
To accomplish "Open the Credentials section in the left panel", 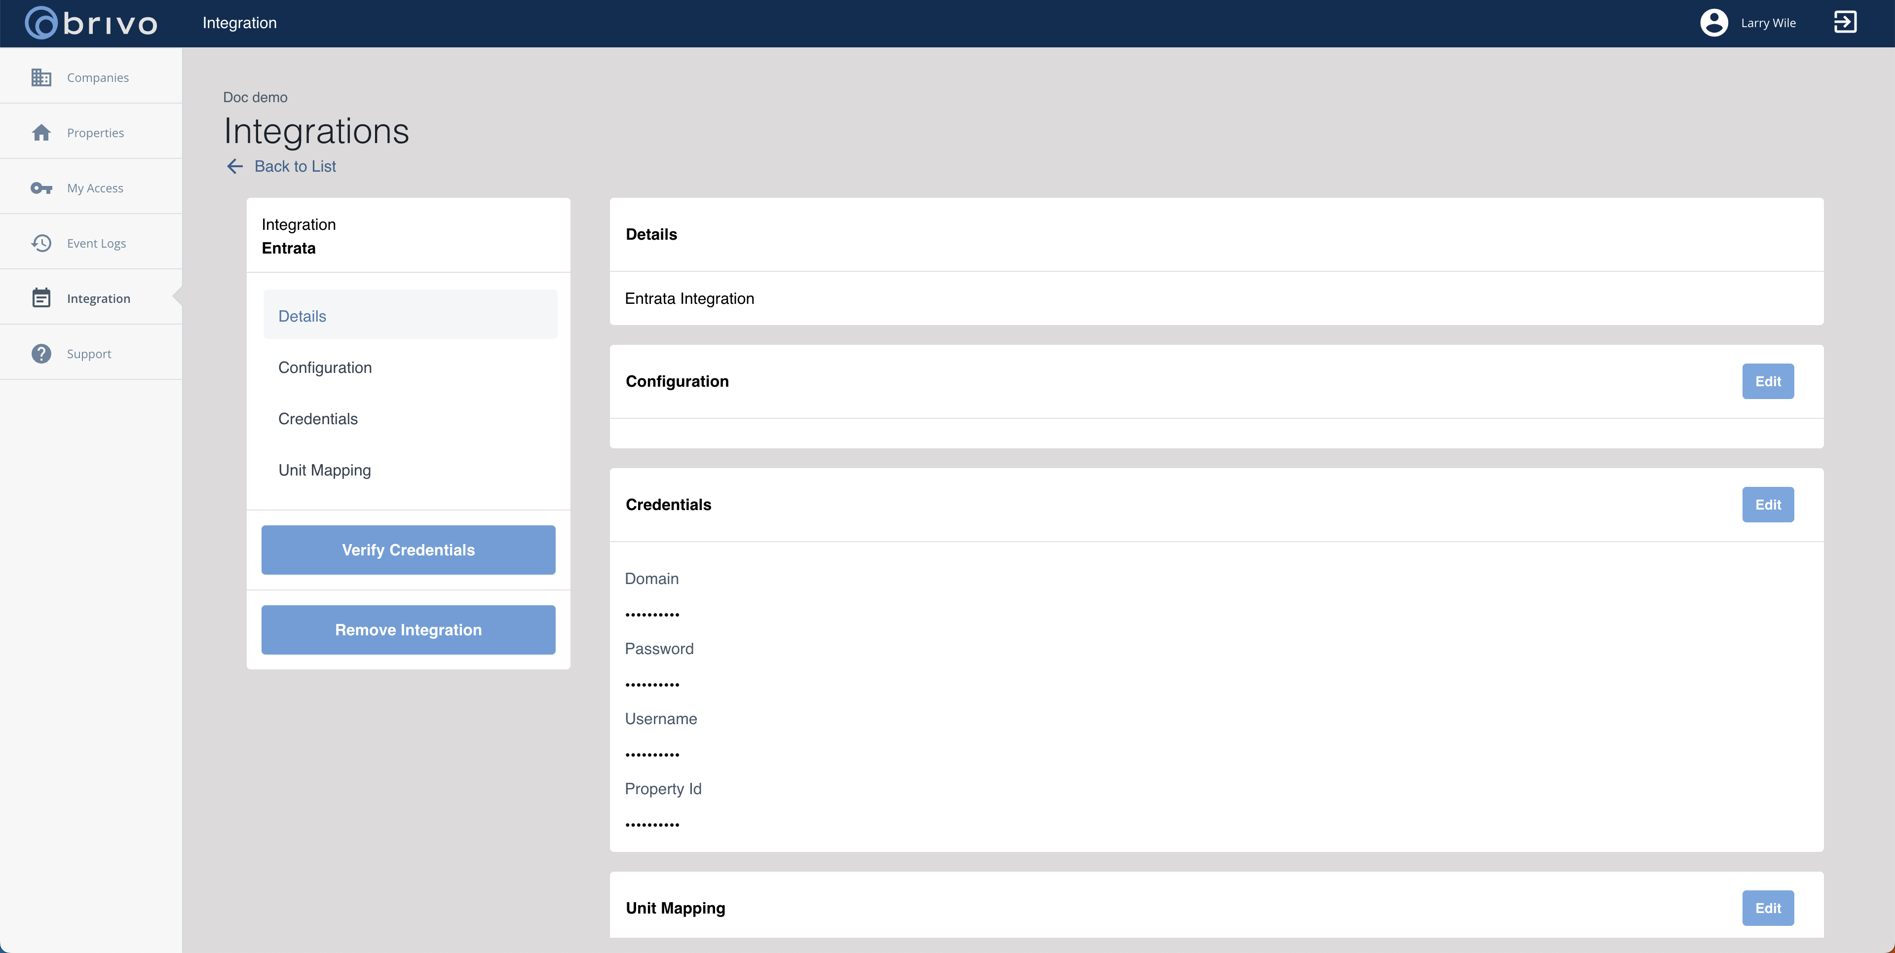I will coord(318,418).
